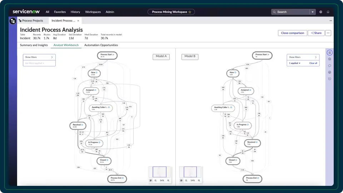Switch to Summary and Insights tab
343x193 pixels.
tap(34, 45)
